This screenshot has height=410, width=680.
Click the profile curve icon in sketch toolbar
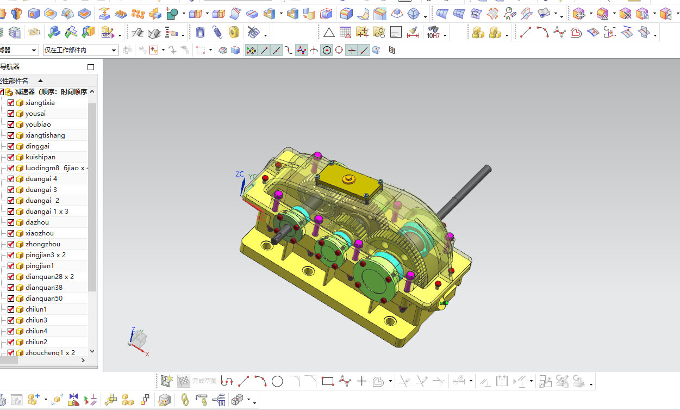pyautogui.click(x=227, y=381)
